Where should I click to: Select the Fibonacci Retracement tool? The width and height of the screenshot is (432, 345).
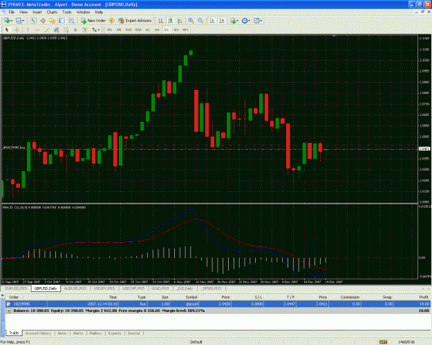pos(66,30)
